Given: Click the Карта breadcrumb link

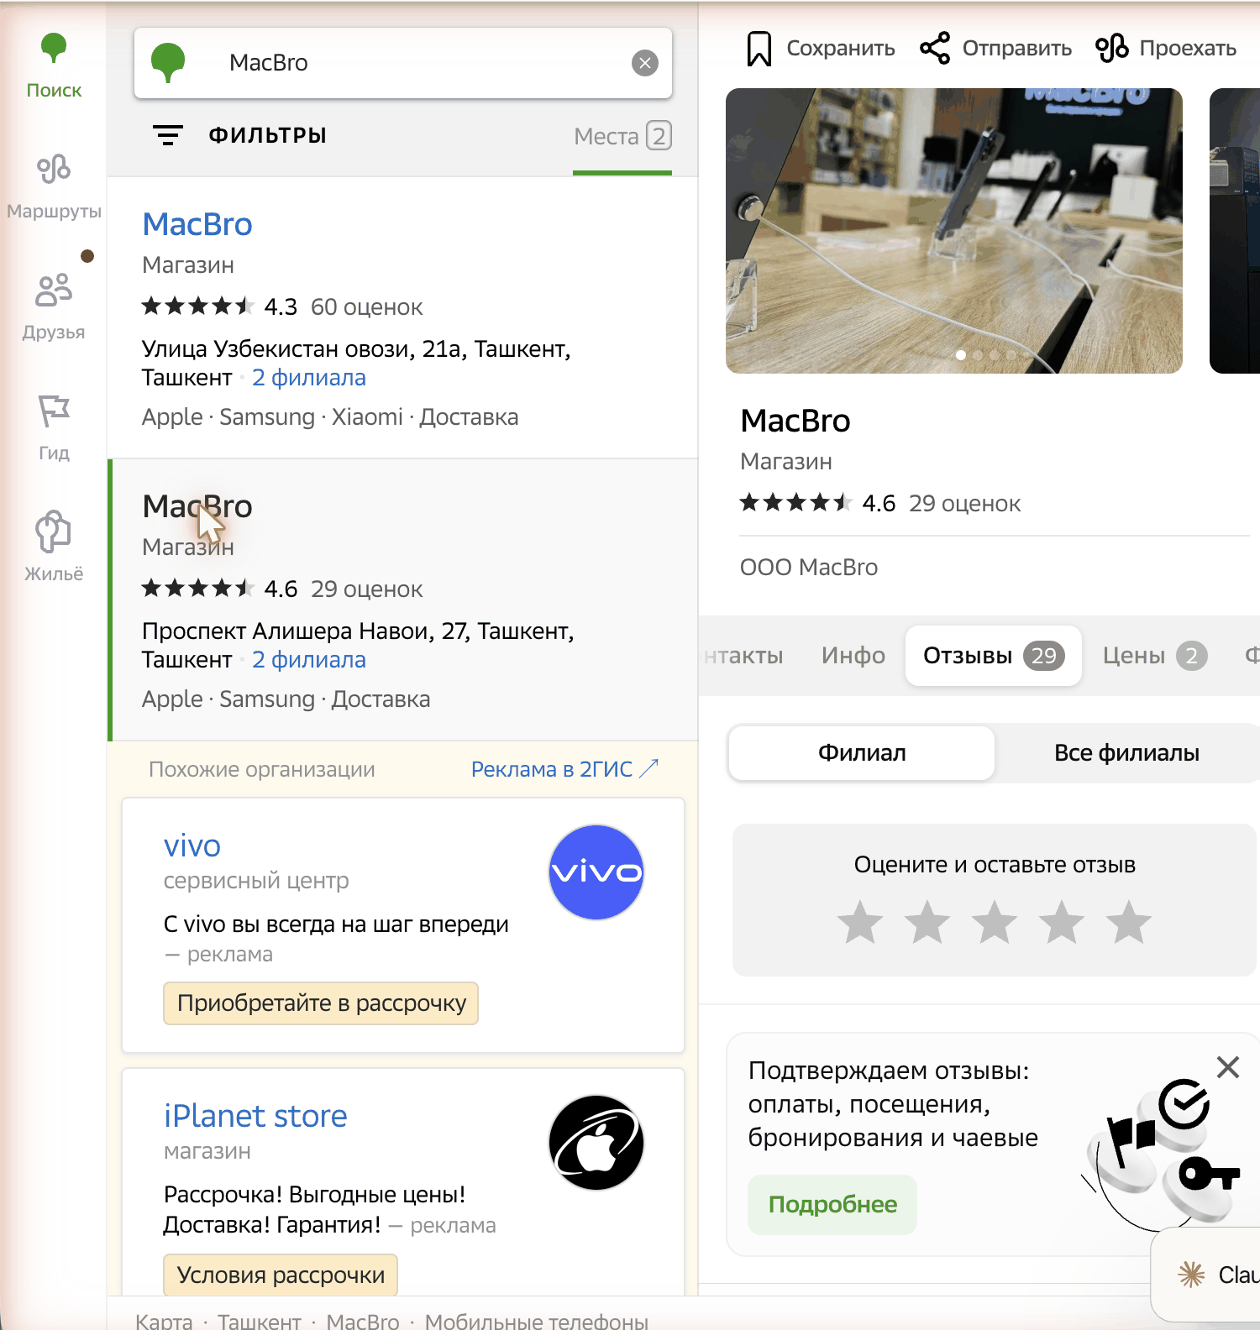Looking at the screenshot, I should [x=164, y=1322].
